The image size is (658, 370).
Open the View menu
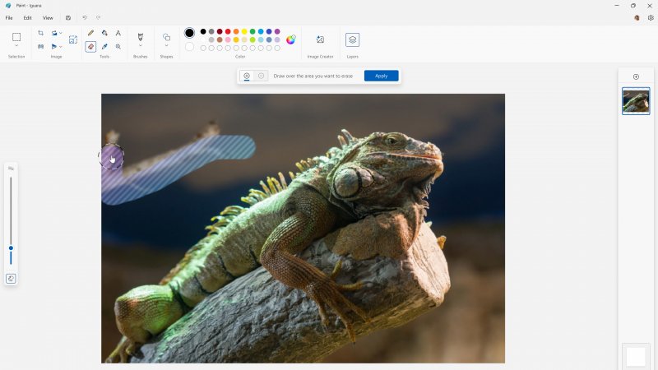click(x=48, y=17)
